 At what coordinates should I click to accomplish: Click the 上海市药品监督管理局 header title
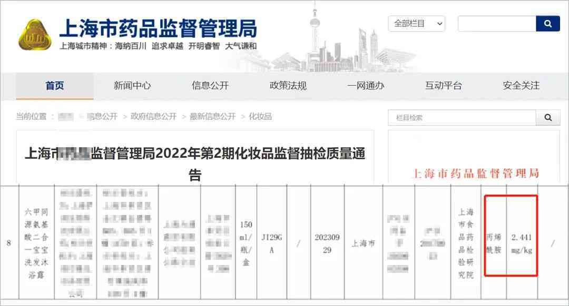pos(158,28)
